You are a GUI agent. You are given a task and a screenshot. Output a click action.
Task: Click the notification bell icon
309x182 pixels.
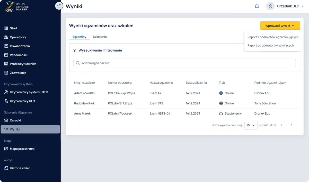tap(257, 6)
